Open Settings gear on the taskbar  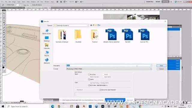click(109, 106)
